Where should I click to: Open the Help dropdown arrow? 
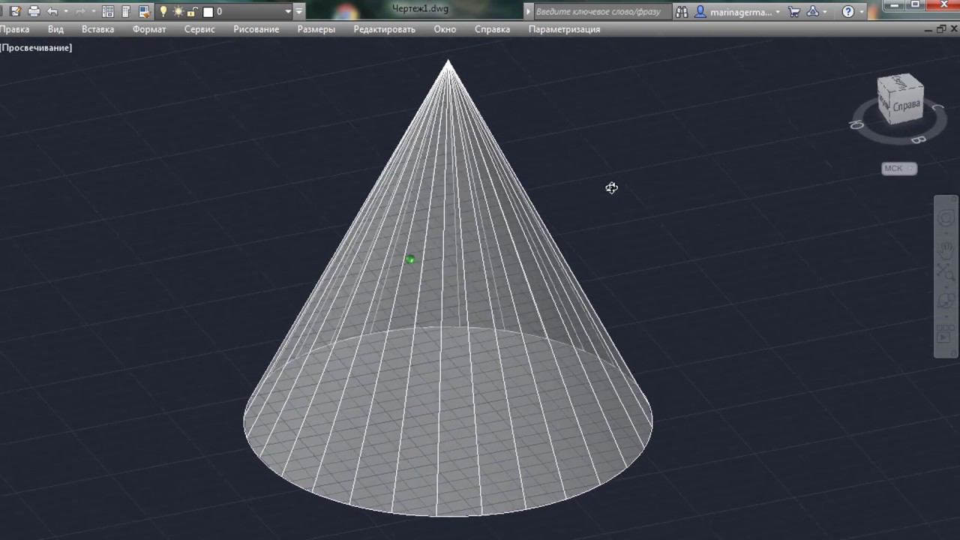tap(861, 11)
